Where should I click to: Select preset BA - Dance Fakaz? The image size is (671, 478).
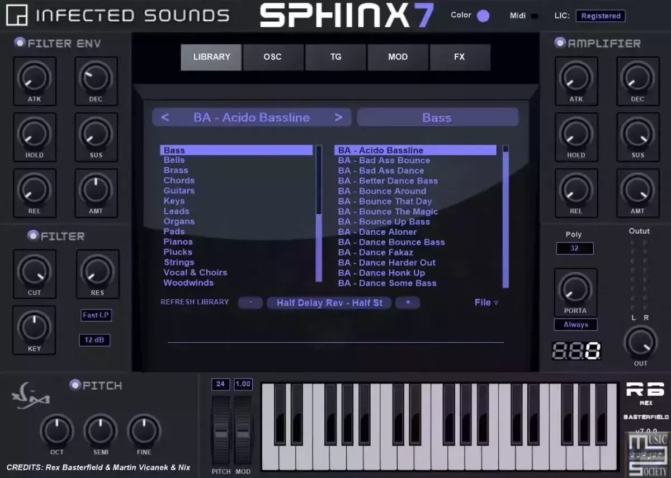[376, 252]
